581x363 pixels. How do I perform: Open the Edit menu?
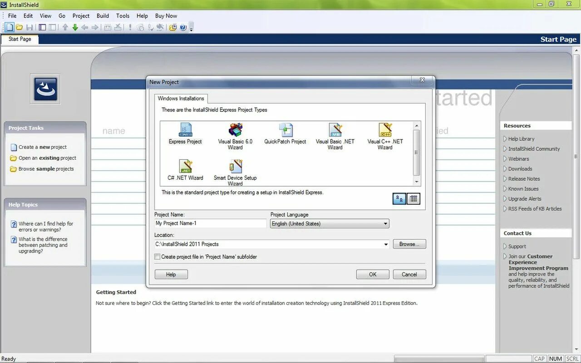click(x=28, y=15)
